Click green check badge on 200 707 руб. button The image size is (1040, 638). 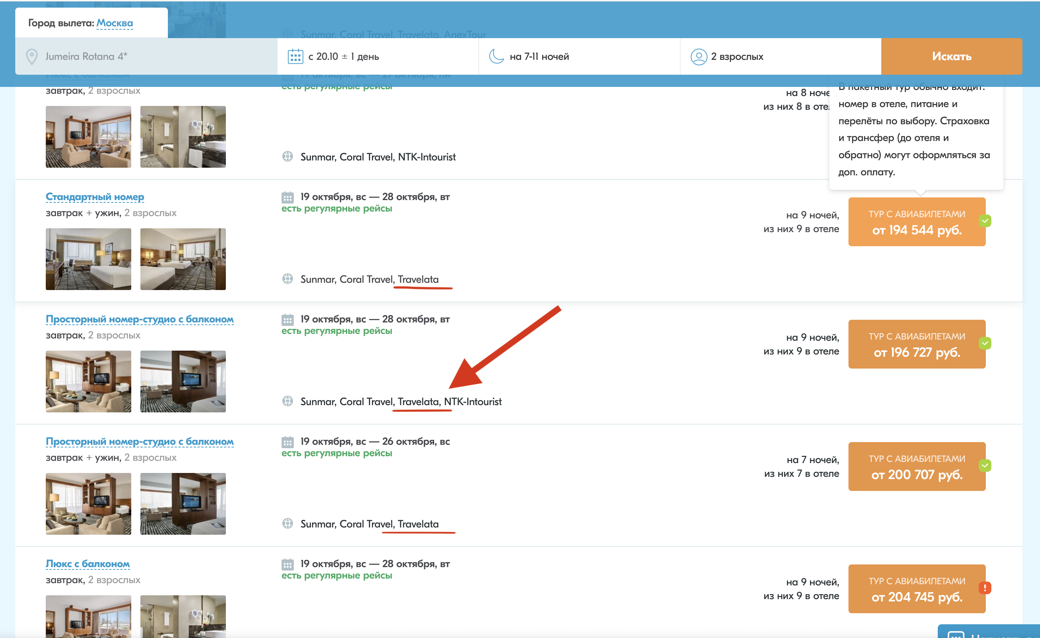[985, 465]
